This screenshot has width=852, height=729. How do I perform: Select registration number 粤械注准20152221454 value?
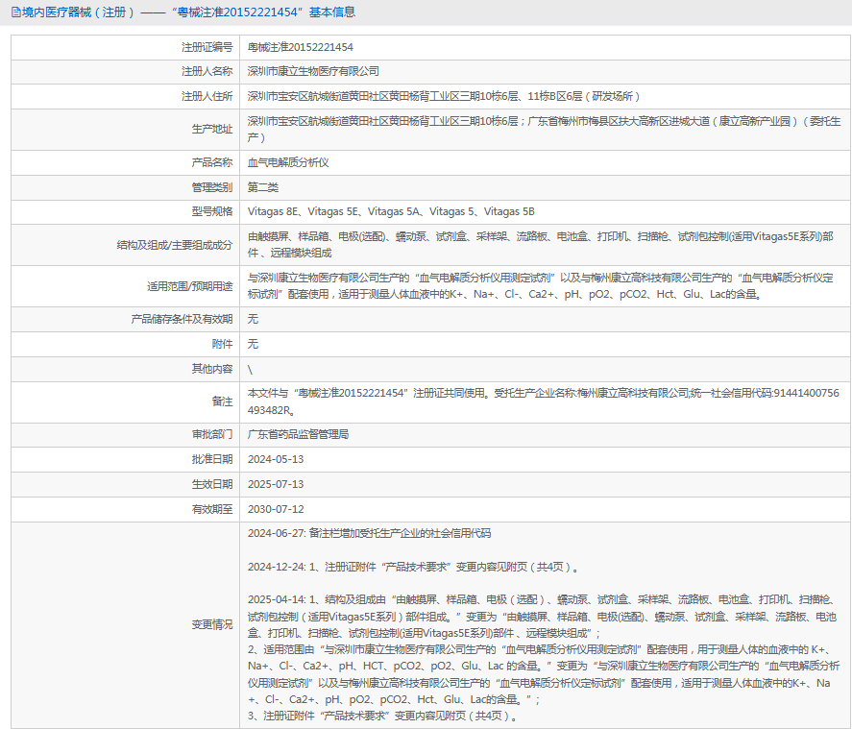[301, 47]
